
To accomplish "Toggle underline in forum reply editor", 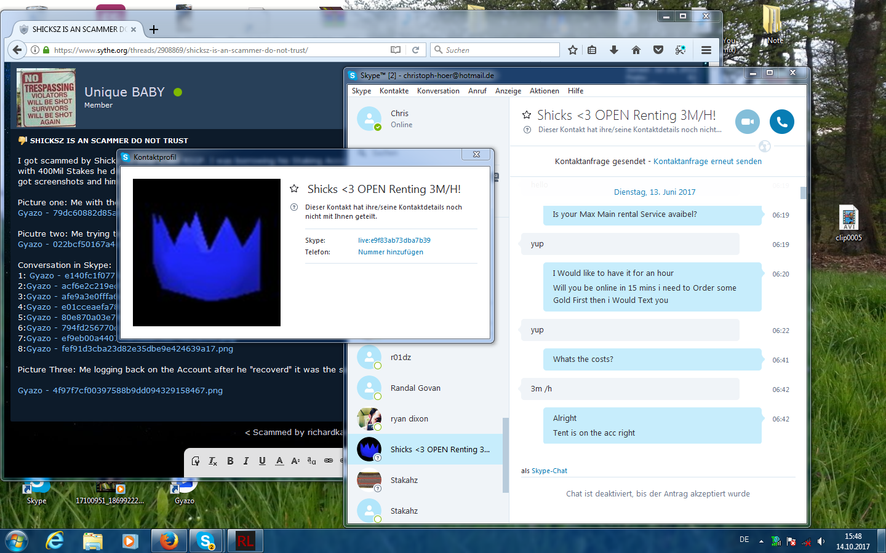I will point(262,461).
